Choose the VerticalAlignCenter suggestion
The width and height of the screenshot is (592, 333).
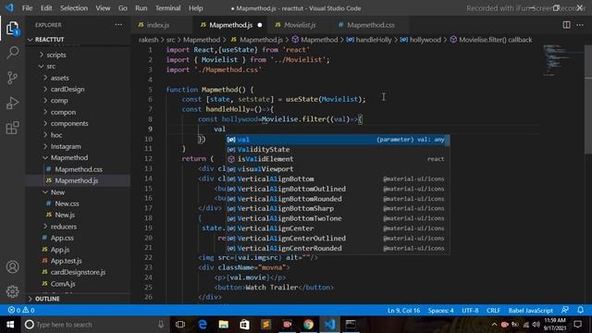click(x=338, y=228)
